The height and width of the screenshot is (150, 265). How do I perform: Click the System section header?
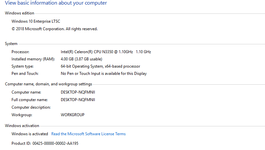coord(11,44)
